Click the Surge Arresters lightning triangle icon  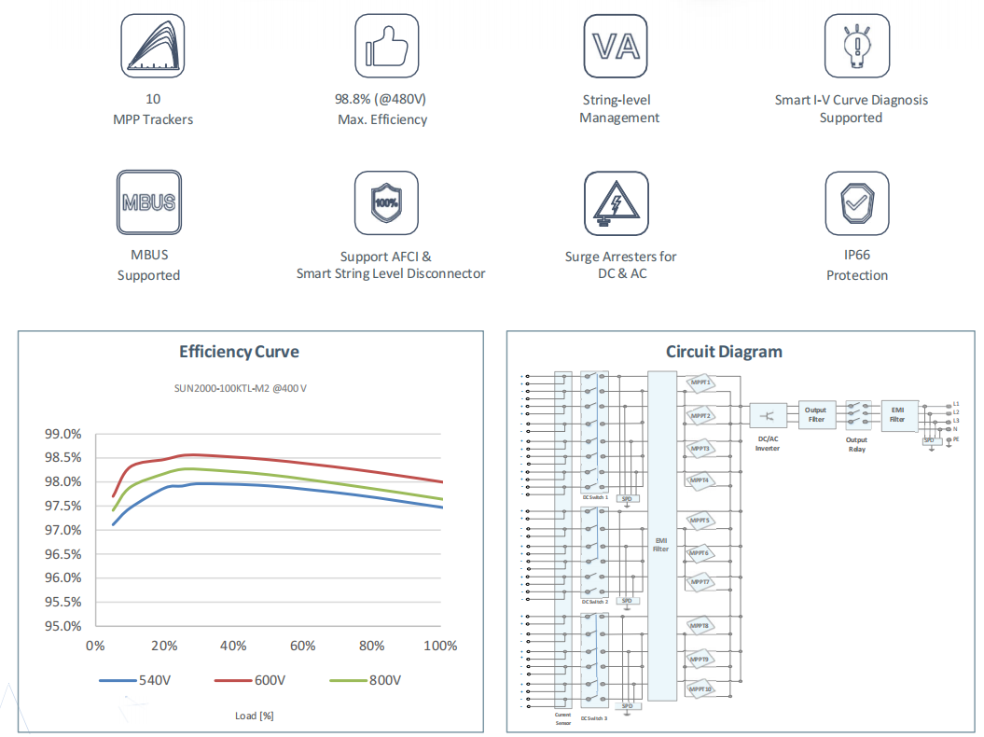point(617,203)
